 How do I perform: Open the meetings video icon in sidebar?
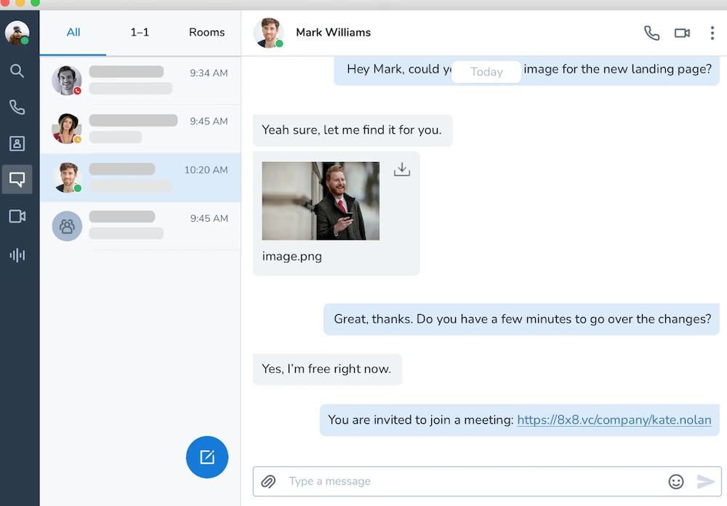click(17, 216)
